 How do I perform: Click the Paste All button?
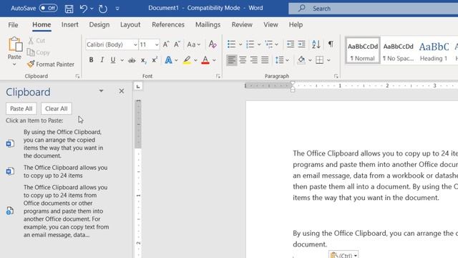(x=21, y=108)
